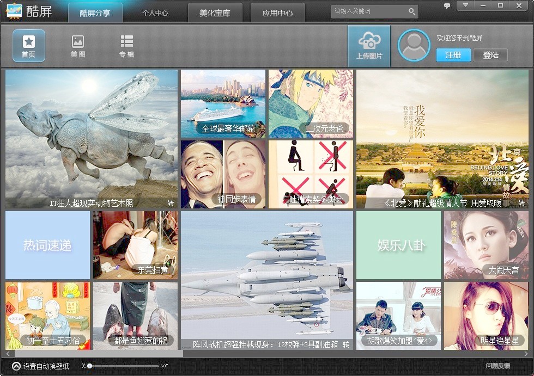Click the 注册 register button
The image size is (534, 376).
[x=453, y=55]
